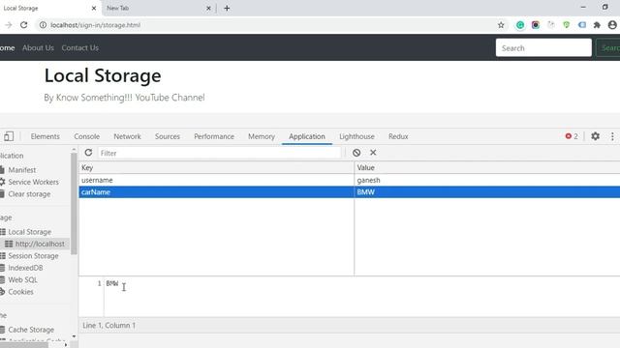Image resolution: width=620 pixels, height=348 pixels.
Task: Open the Console panel tab
Action: click(x=86, y=136)
